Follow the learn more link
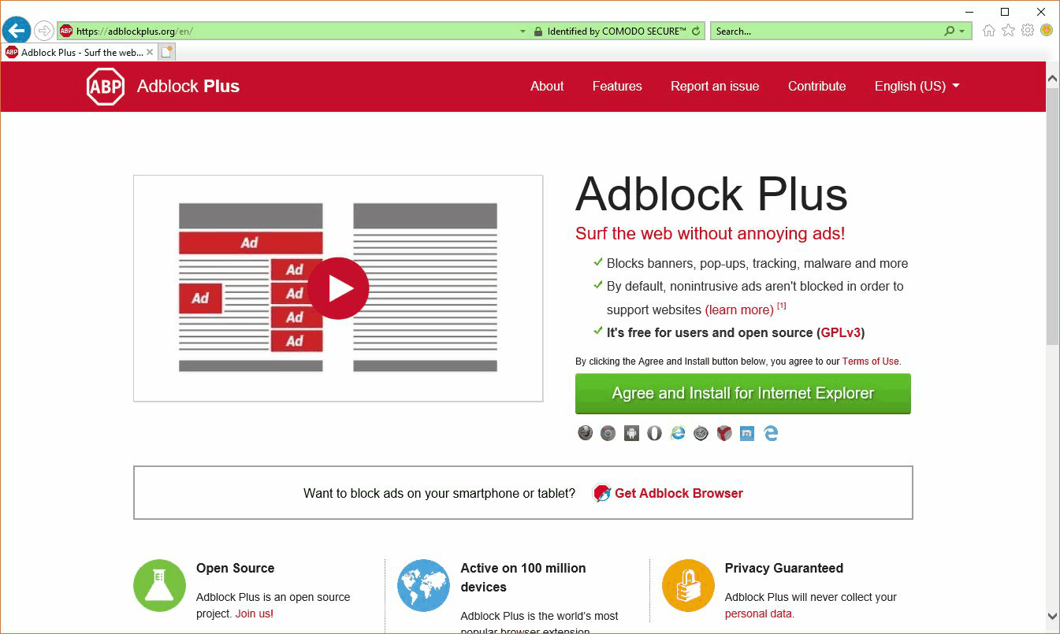This screenshot has height=634, width=1060. coord(739,310)
